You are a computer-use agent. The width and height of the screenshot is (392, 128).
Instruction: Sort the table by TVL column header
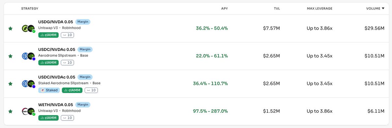coord(277,8)
